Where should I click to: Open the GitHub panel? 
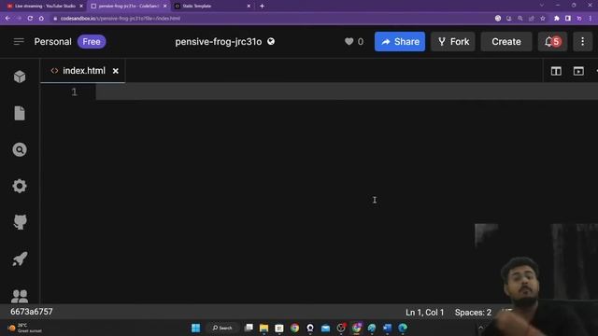[20, 222]
